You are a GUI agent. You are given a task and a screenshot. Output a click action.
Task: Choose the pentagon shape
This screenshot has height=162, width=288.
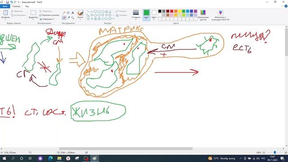[x=95, y=15]
